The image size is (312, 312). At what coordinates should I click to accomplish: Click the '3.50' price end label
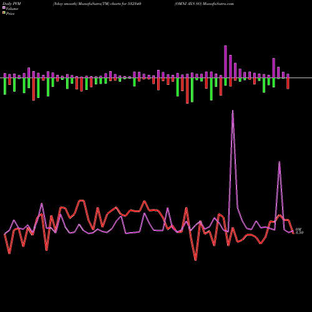click(x=300, y=233)
